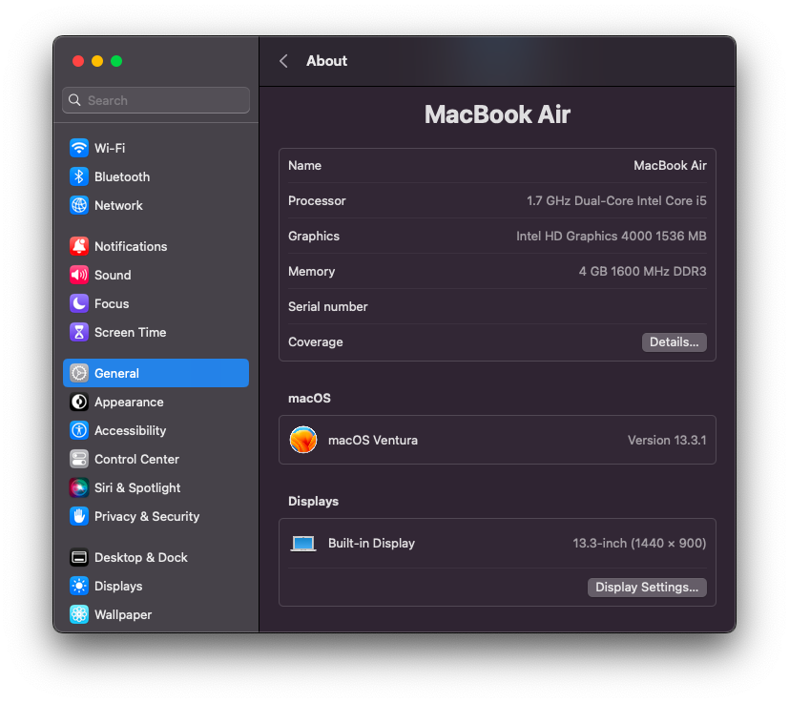This screenshot has height=703, width=789.
Task: Click the macOS Ventura logo icon
Action: click(x=303, y=440)
